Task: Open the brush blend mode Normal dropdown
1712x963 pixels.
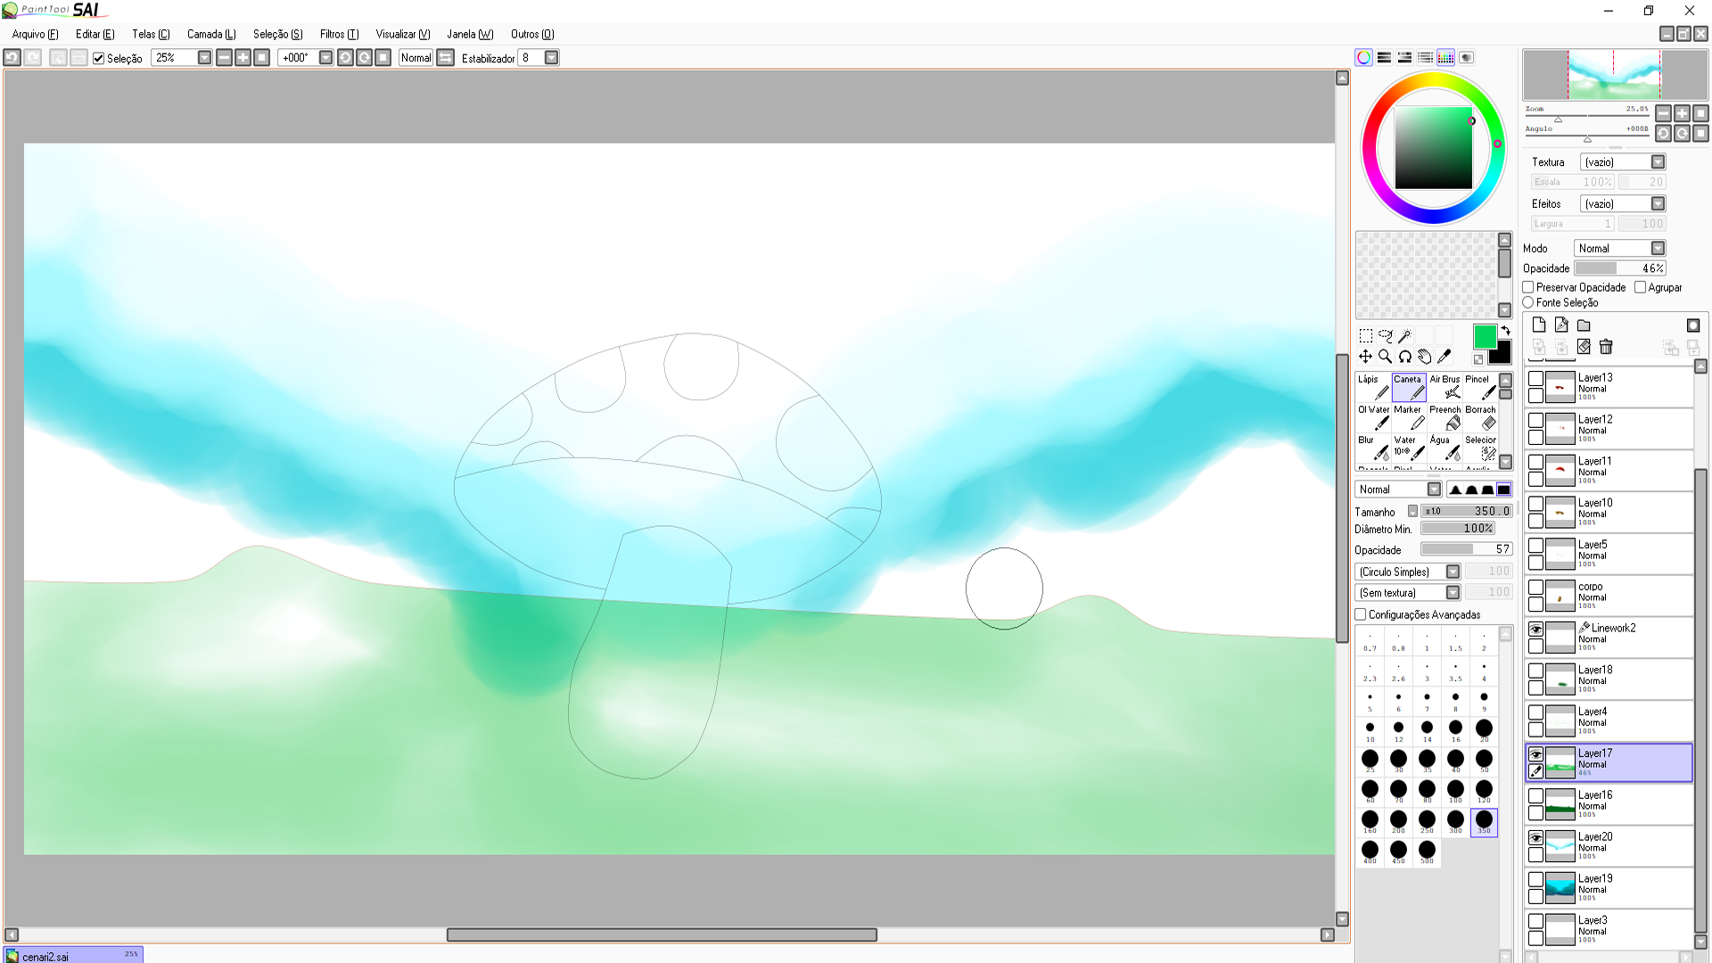Action: (x=1434, y=490)
